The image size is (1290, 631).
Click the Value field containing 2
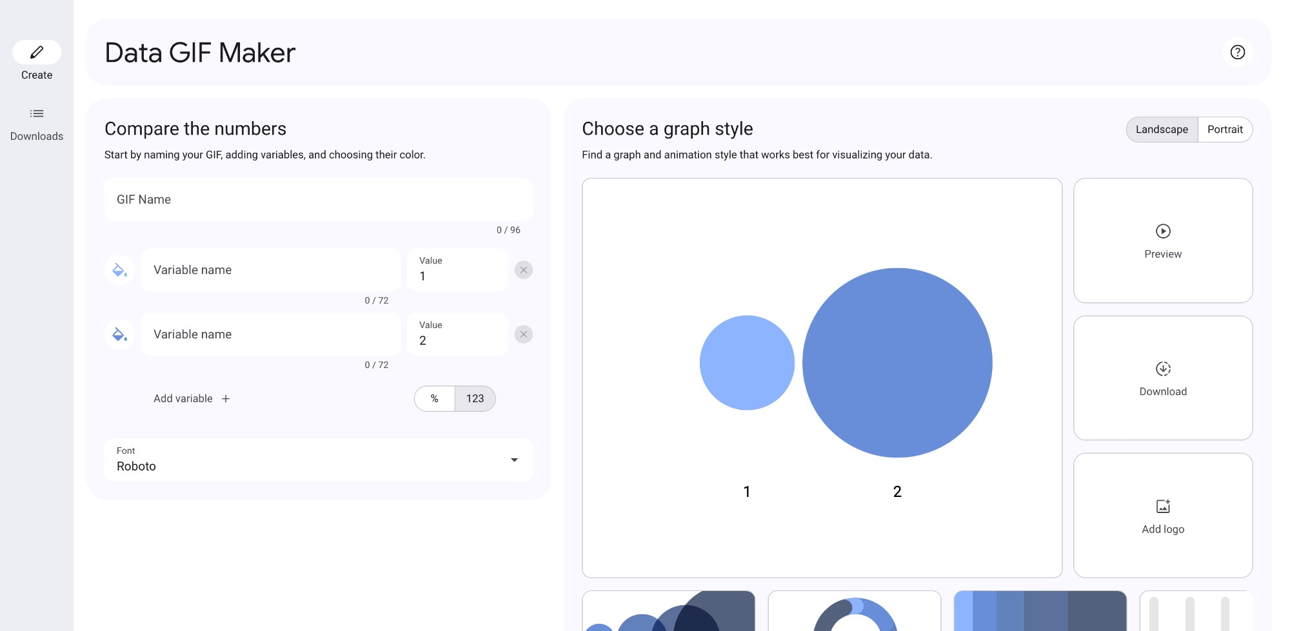coord(458,335)
